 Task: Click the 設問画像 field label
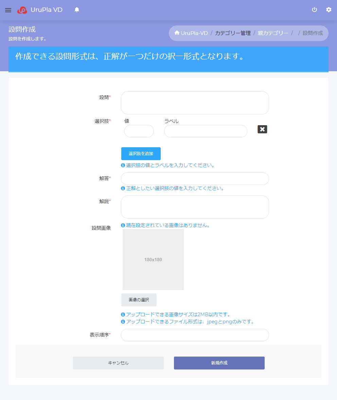[101, 228]
